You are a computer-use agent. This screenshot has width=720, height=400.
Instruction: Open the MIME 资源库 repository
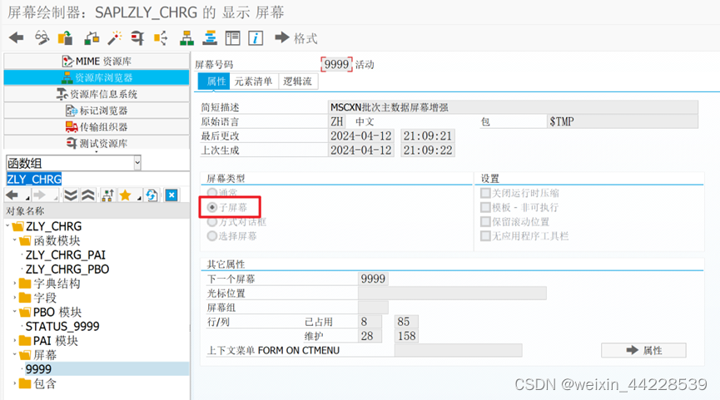tap(97, 61)
